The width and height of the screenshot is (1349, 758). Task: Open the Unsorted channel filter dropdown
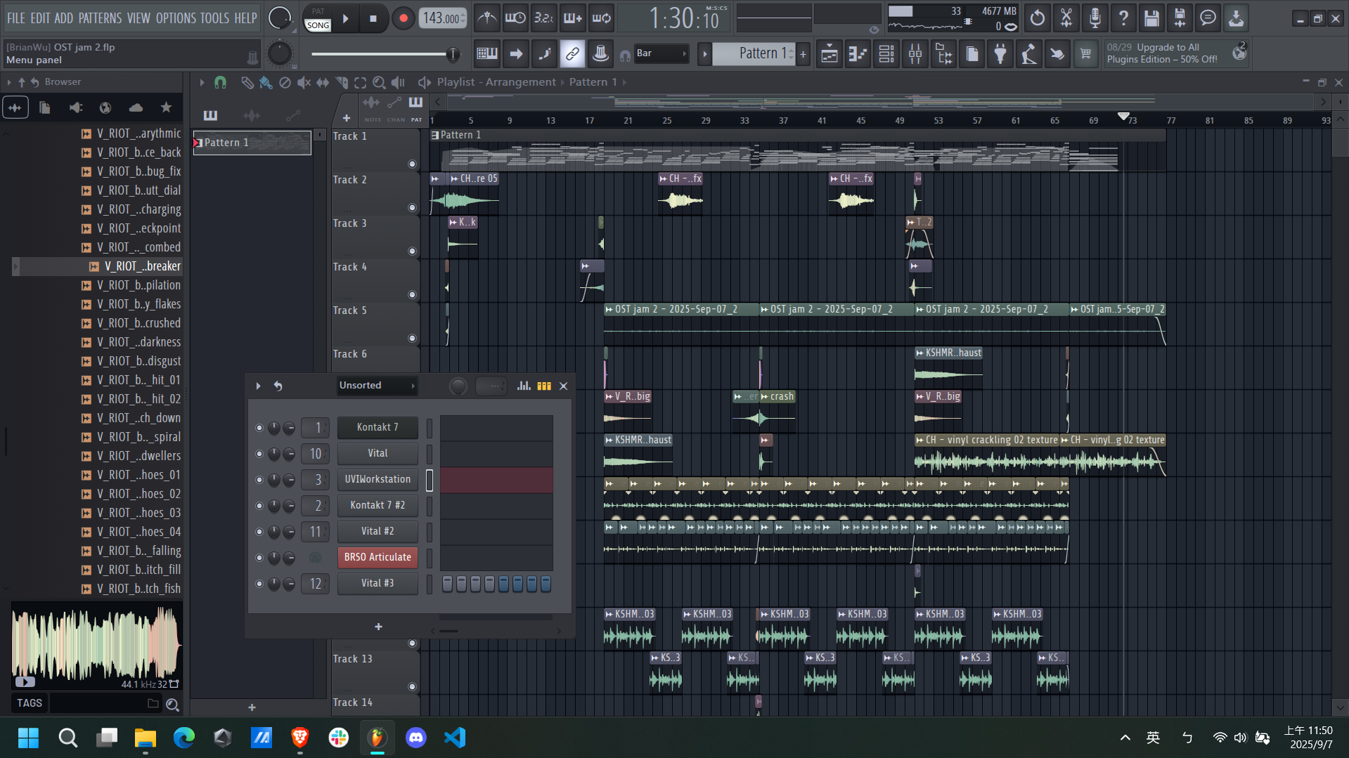pyautogui.click(x=377, y=386)
